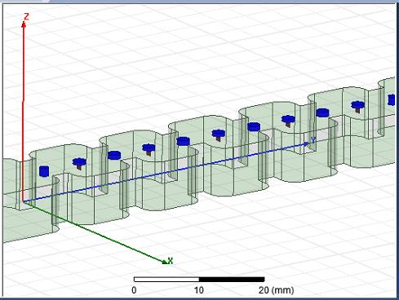Click the scale label reading 0
399x300 pixels.
point(134,290)
